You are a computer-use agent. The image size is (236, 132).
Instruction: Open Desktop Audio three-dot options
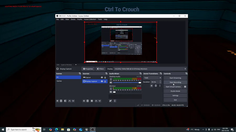click(x=111, y=79)
